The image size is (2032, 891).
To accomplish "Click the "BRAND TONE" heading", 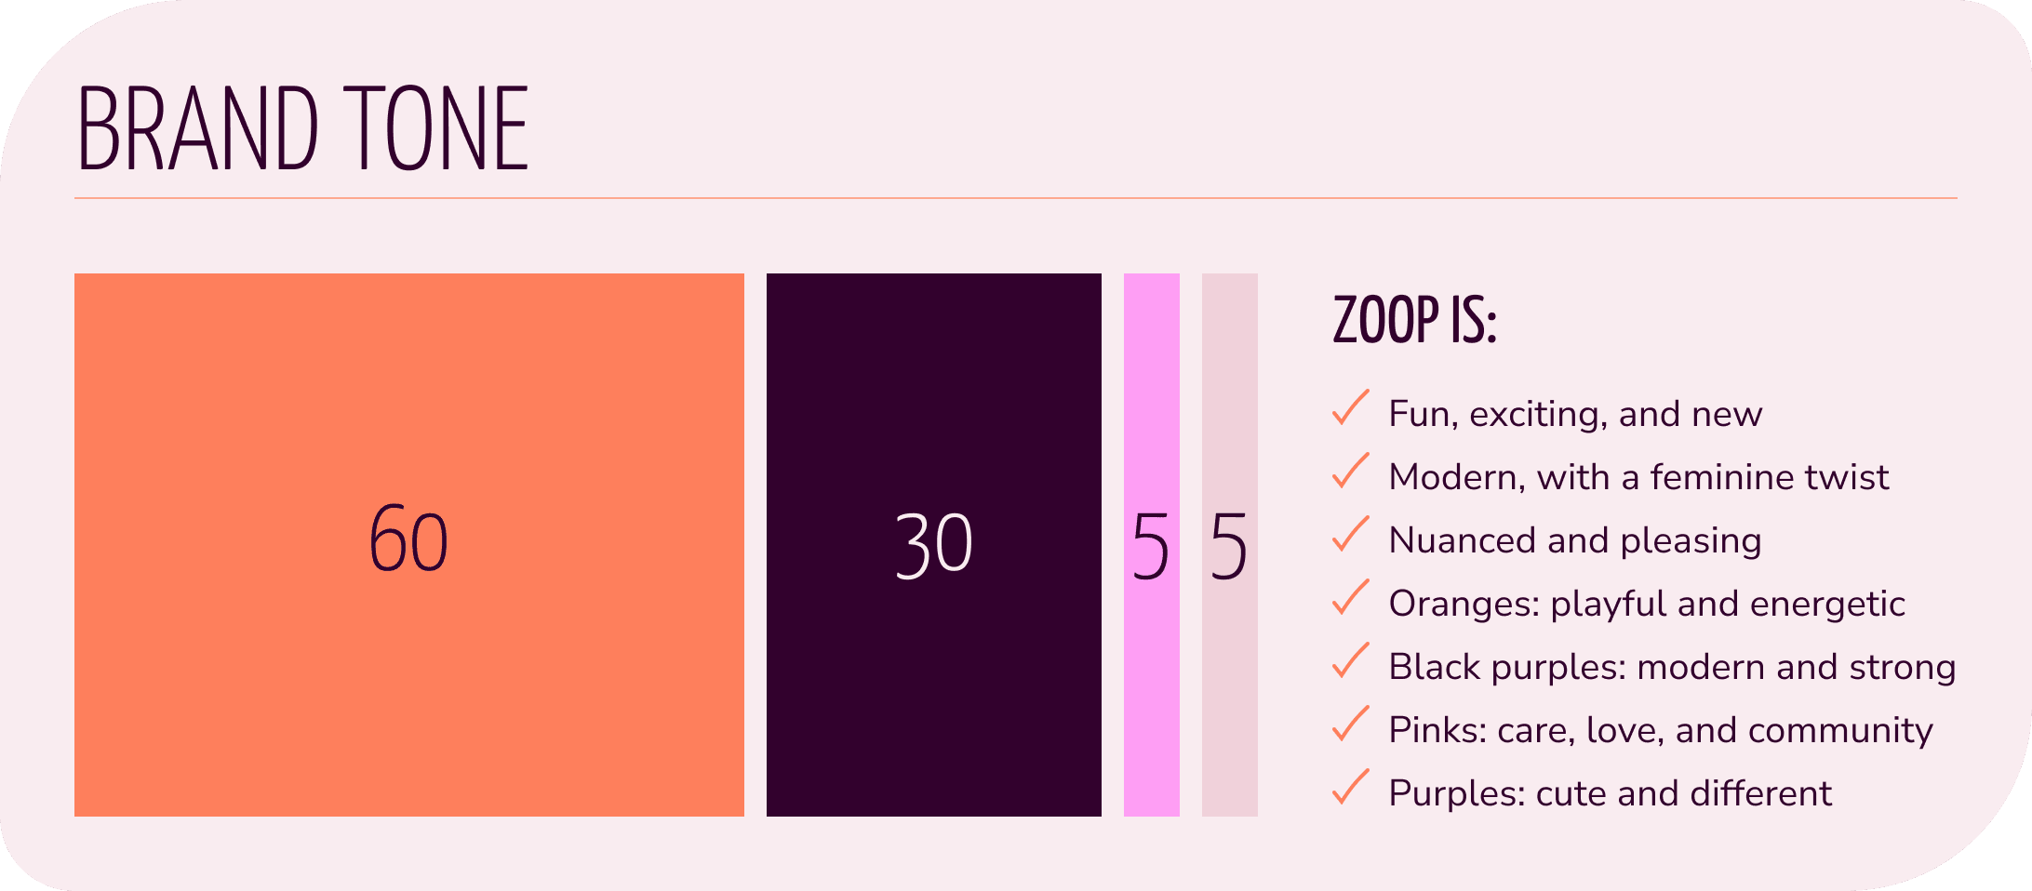I will click(x=302, y=128).
